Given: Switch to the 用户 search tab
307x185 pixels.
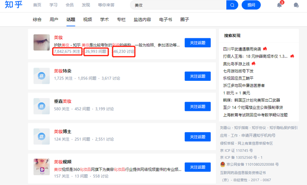Looking at the screenshot, I should click(x=54, y=19).
